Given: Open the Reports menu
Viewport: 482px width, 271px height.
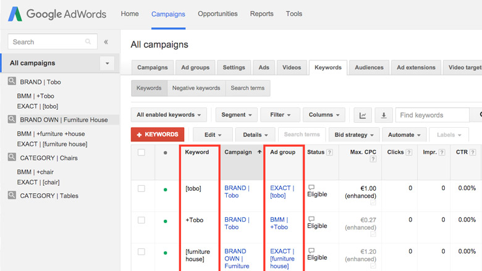Looking at the screenshot, I should (x=261, y=14).
